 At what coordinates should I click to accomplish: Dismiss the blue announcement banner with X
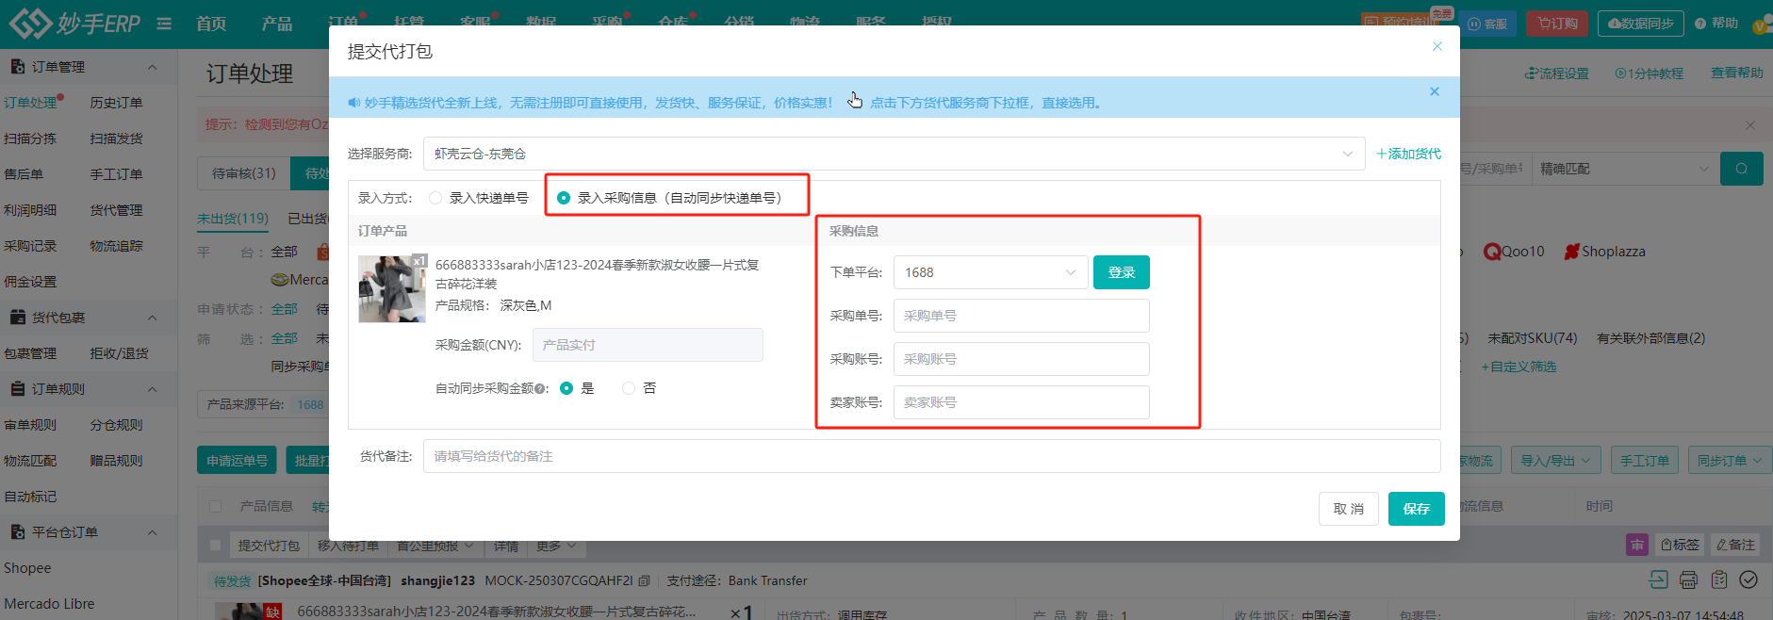pos(1434,91)
